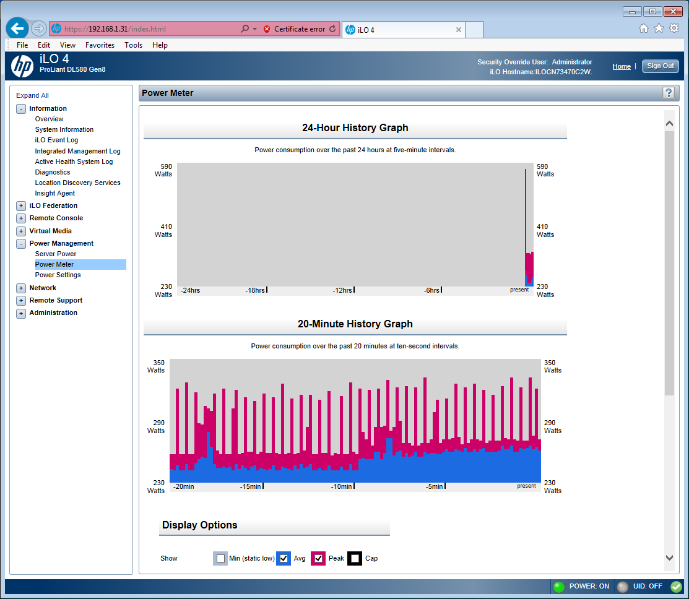Collapse the Power Management section
The height and width of the screenshot is (599, 689).
pos(20,243)
